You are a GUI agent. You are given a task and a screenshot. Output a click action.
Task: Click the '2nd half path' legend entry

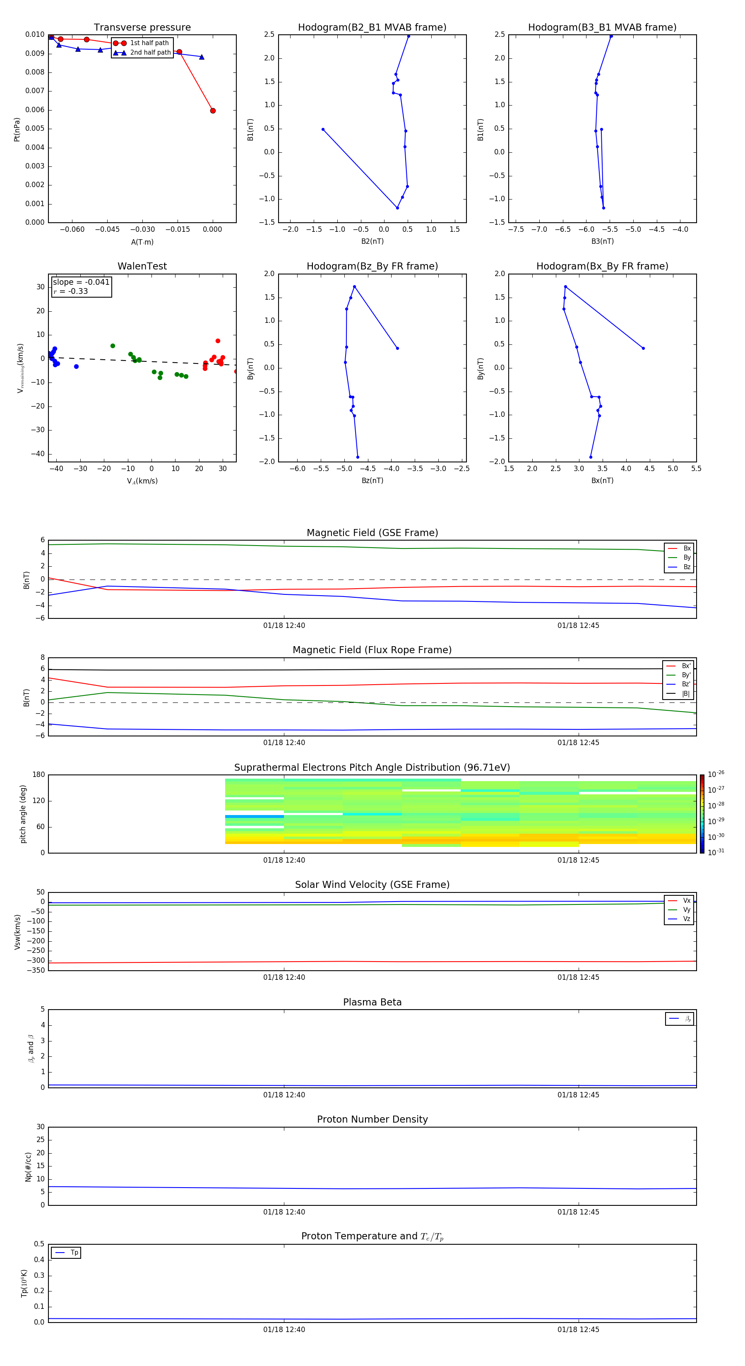(142, 53)
